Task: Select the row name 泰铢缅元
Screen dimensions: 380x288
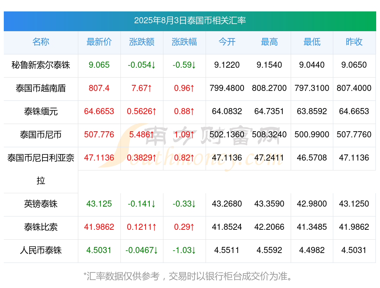Action: (x=41, y=111)
